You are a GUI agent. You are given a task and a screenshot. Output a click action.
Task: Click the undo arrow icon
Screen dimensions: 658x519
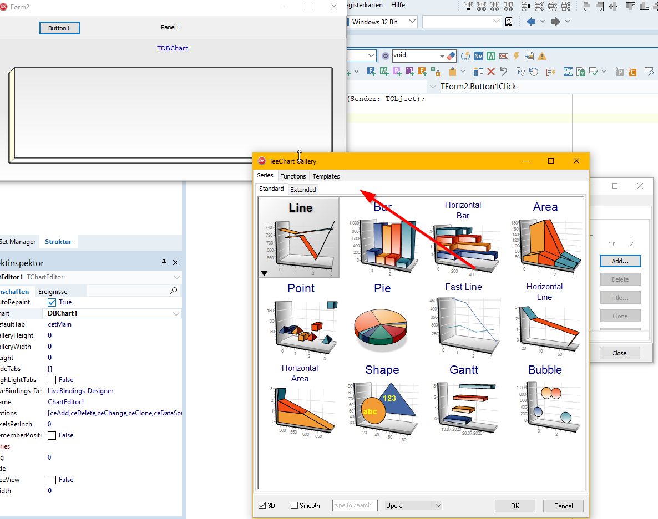tap(504, 72)
